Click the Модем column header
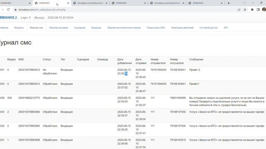Viewport: 266px width, 149px height. point(11,60)
